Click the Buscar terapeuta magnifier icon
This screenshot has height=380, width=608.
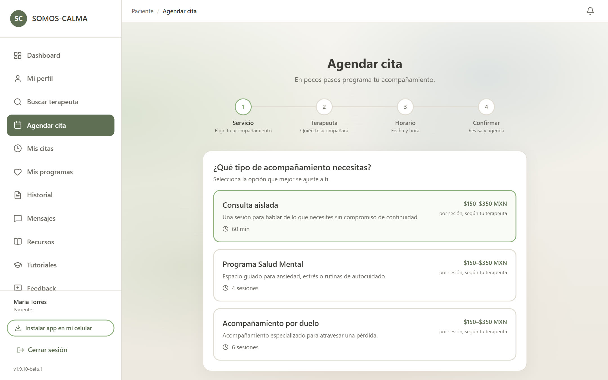(18, 102)
